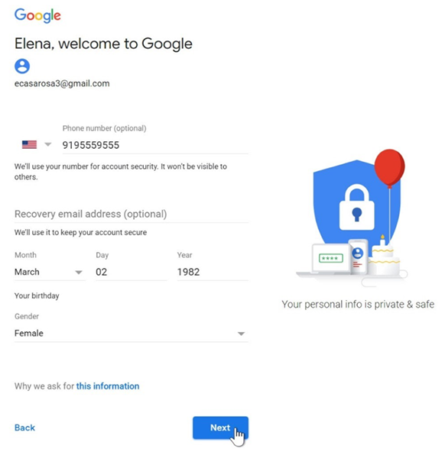Screen dimensions: 445x455
Task: Click the US flag country icon
Action: coord(29,144)
